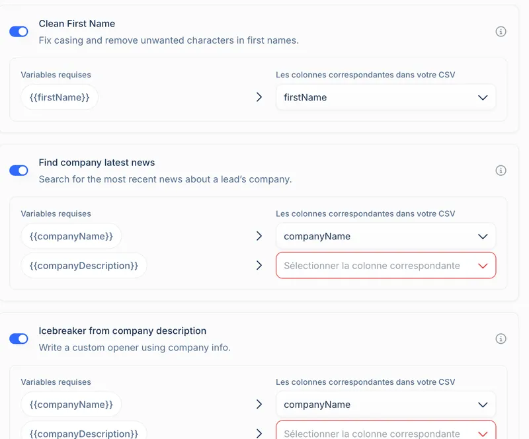
Task: Open empty column selector in Icebreaker section
Action: point(386,432)
